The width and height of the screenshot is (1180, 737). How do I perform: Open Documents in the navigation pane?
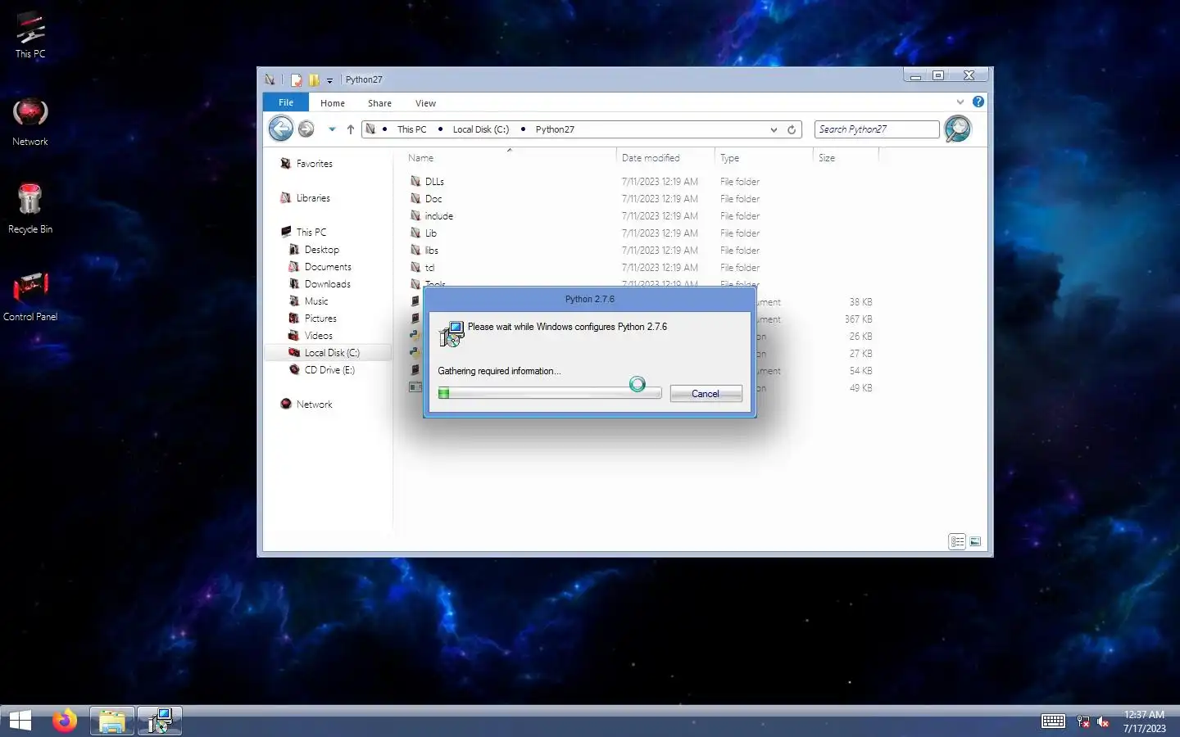(x=328, y=267)
